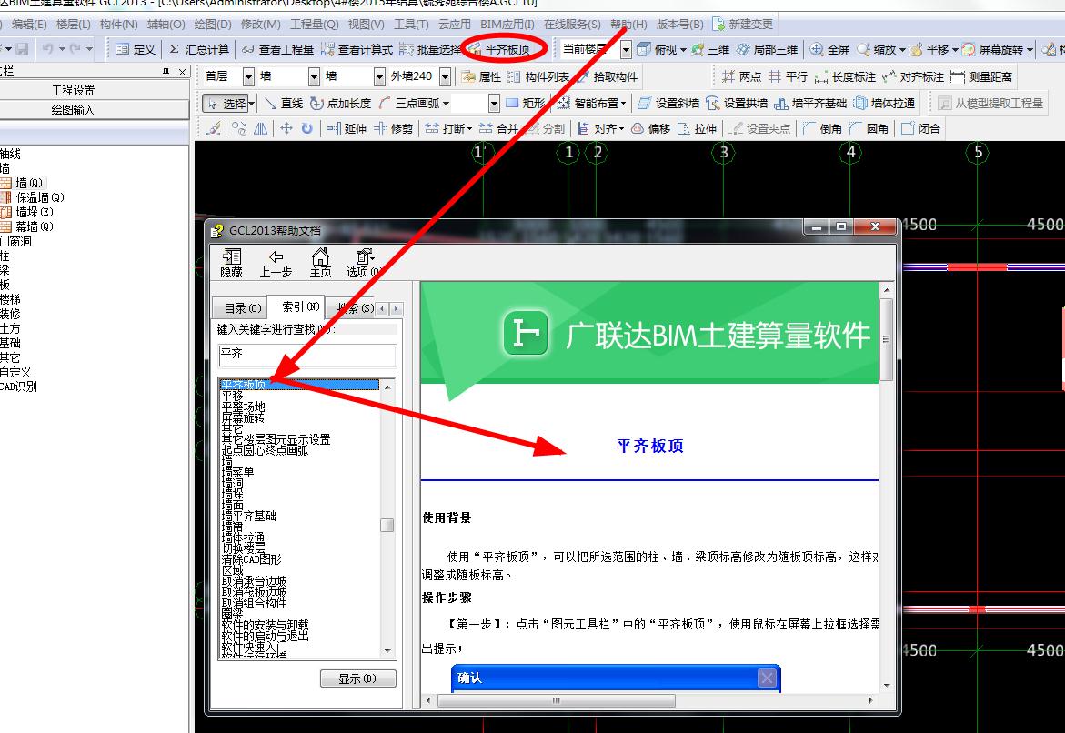
Task: Click the 显示(D) button
Action: [357, 678]
